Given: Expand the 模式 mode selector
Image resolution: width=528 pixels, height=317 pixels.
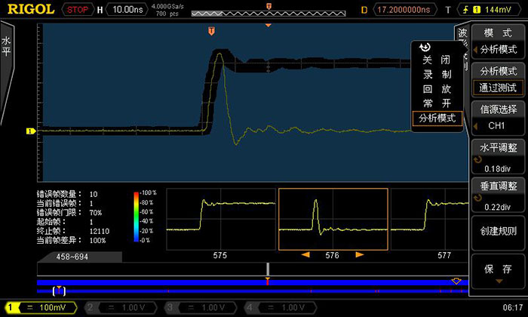Looking at the screenshot, I should coord(497,42).
